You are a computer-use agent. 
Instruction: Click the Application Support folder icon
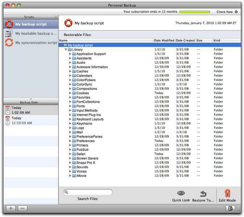(x=74, y=54)
